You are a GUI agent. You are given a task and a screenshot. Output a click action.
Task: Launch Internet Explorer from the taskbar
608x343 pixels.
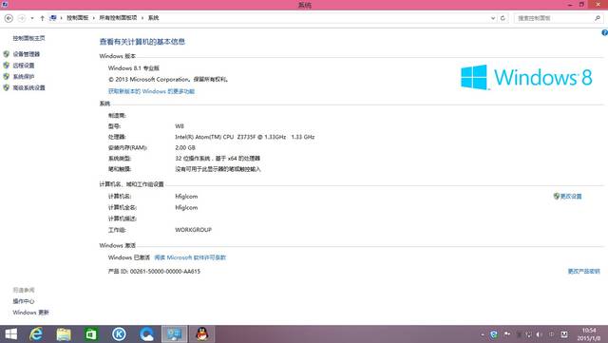[36, 334]
